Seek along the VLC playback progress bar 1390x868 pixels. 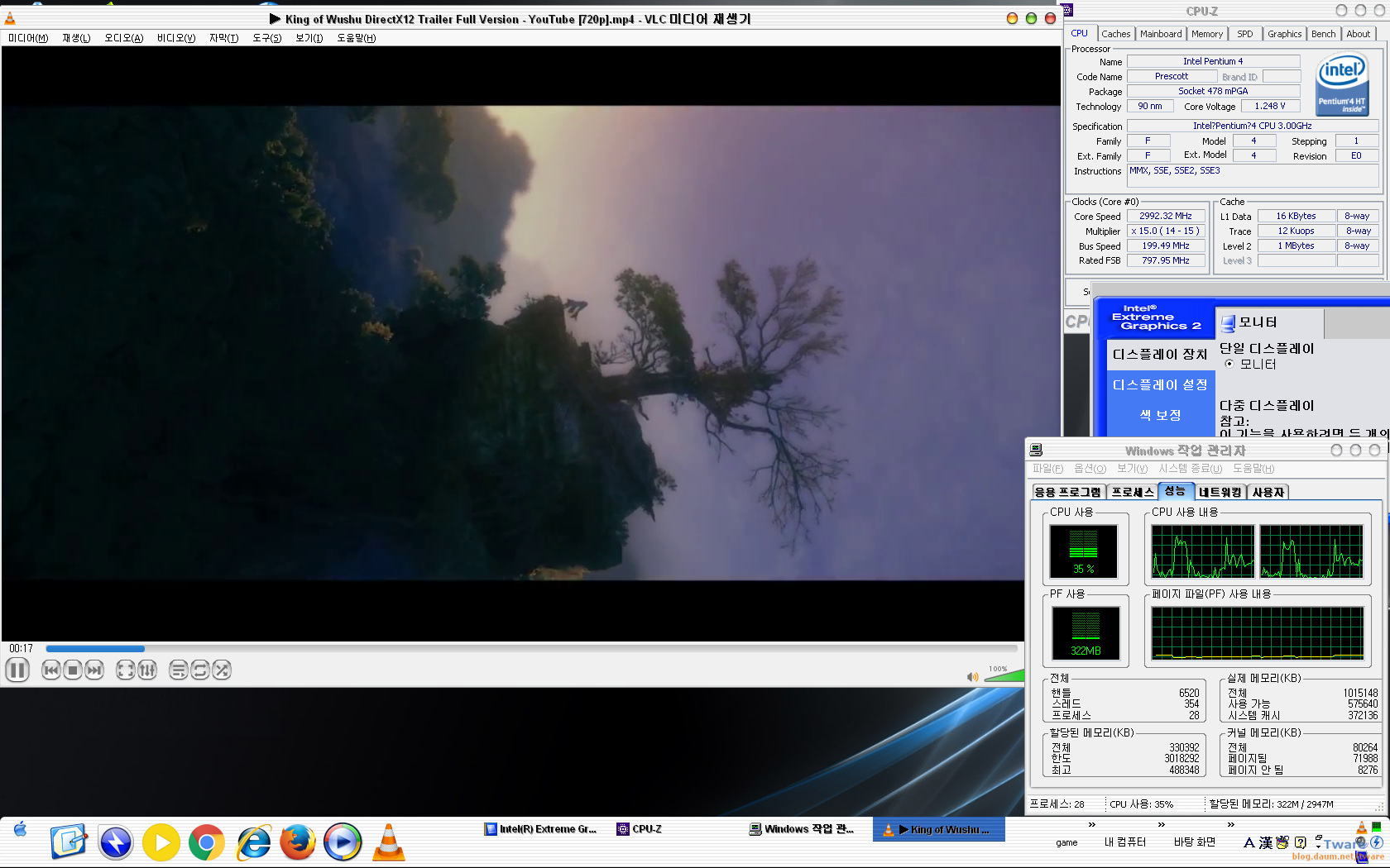(x=531, y=649)
